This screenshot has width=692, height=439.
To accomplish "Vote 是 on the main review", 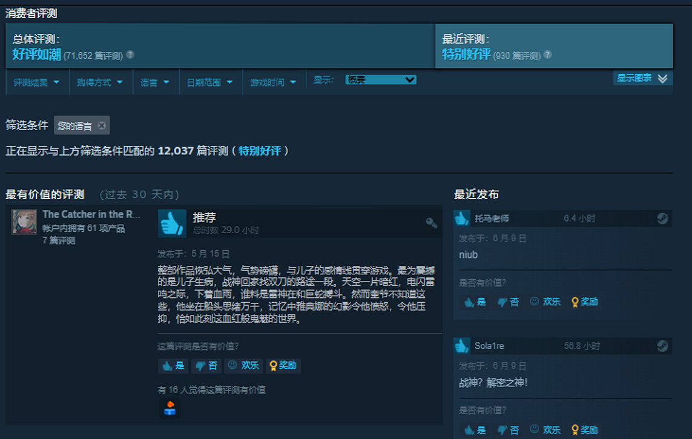I will click(173, 366).
